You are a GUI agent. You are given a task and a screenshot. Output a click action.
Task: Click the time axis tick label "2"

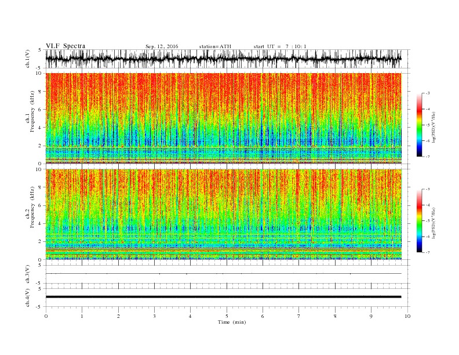click(118, 316)
